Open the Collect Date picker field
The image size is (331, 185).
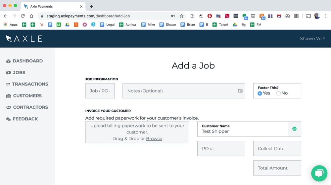[277, 149]
